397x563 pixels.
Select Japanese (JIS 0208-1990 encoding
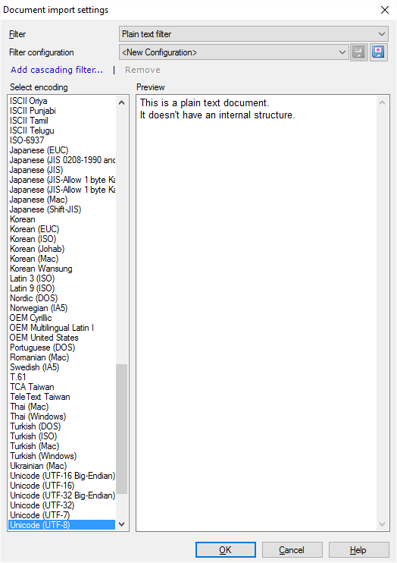click(61, 160)
